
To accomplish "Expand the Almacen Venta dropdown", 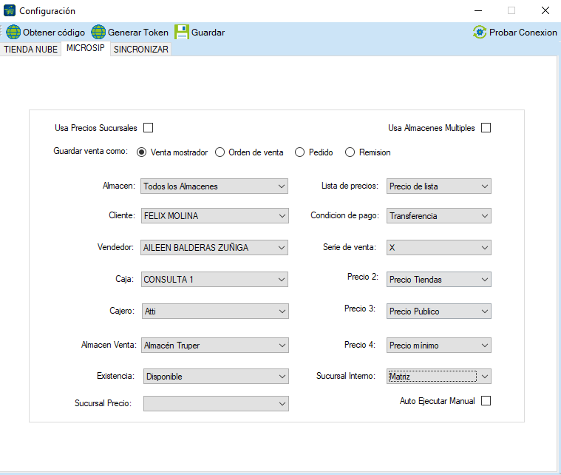I will click(x=214, y=346).
